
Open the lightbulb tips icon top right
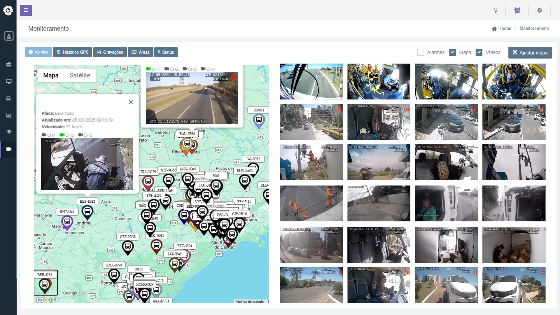(x=496, y=10)
